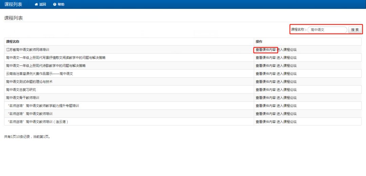Select the 江苏省高中语文教师网络培训 course name
Image resolution: width=366 pixels, height=176 pixels.
(27, 50)
